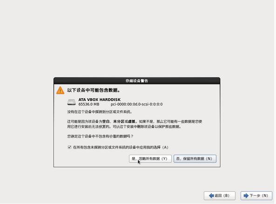This screenshot has height=204, width=276.
Task: Click the blue forward arrow icon
Action: (246, 196)
